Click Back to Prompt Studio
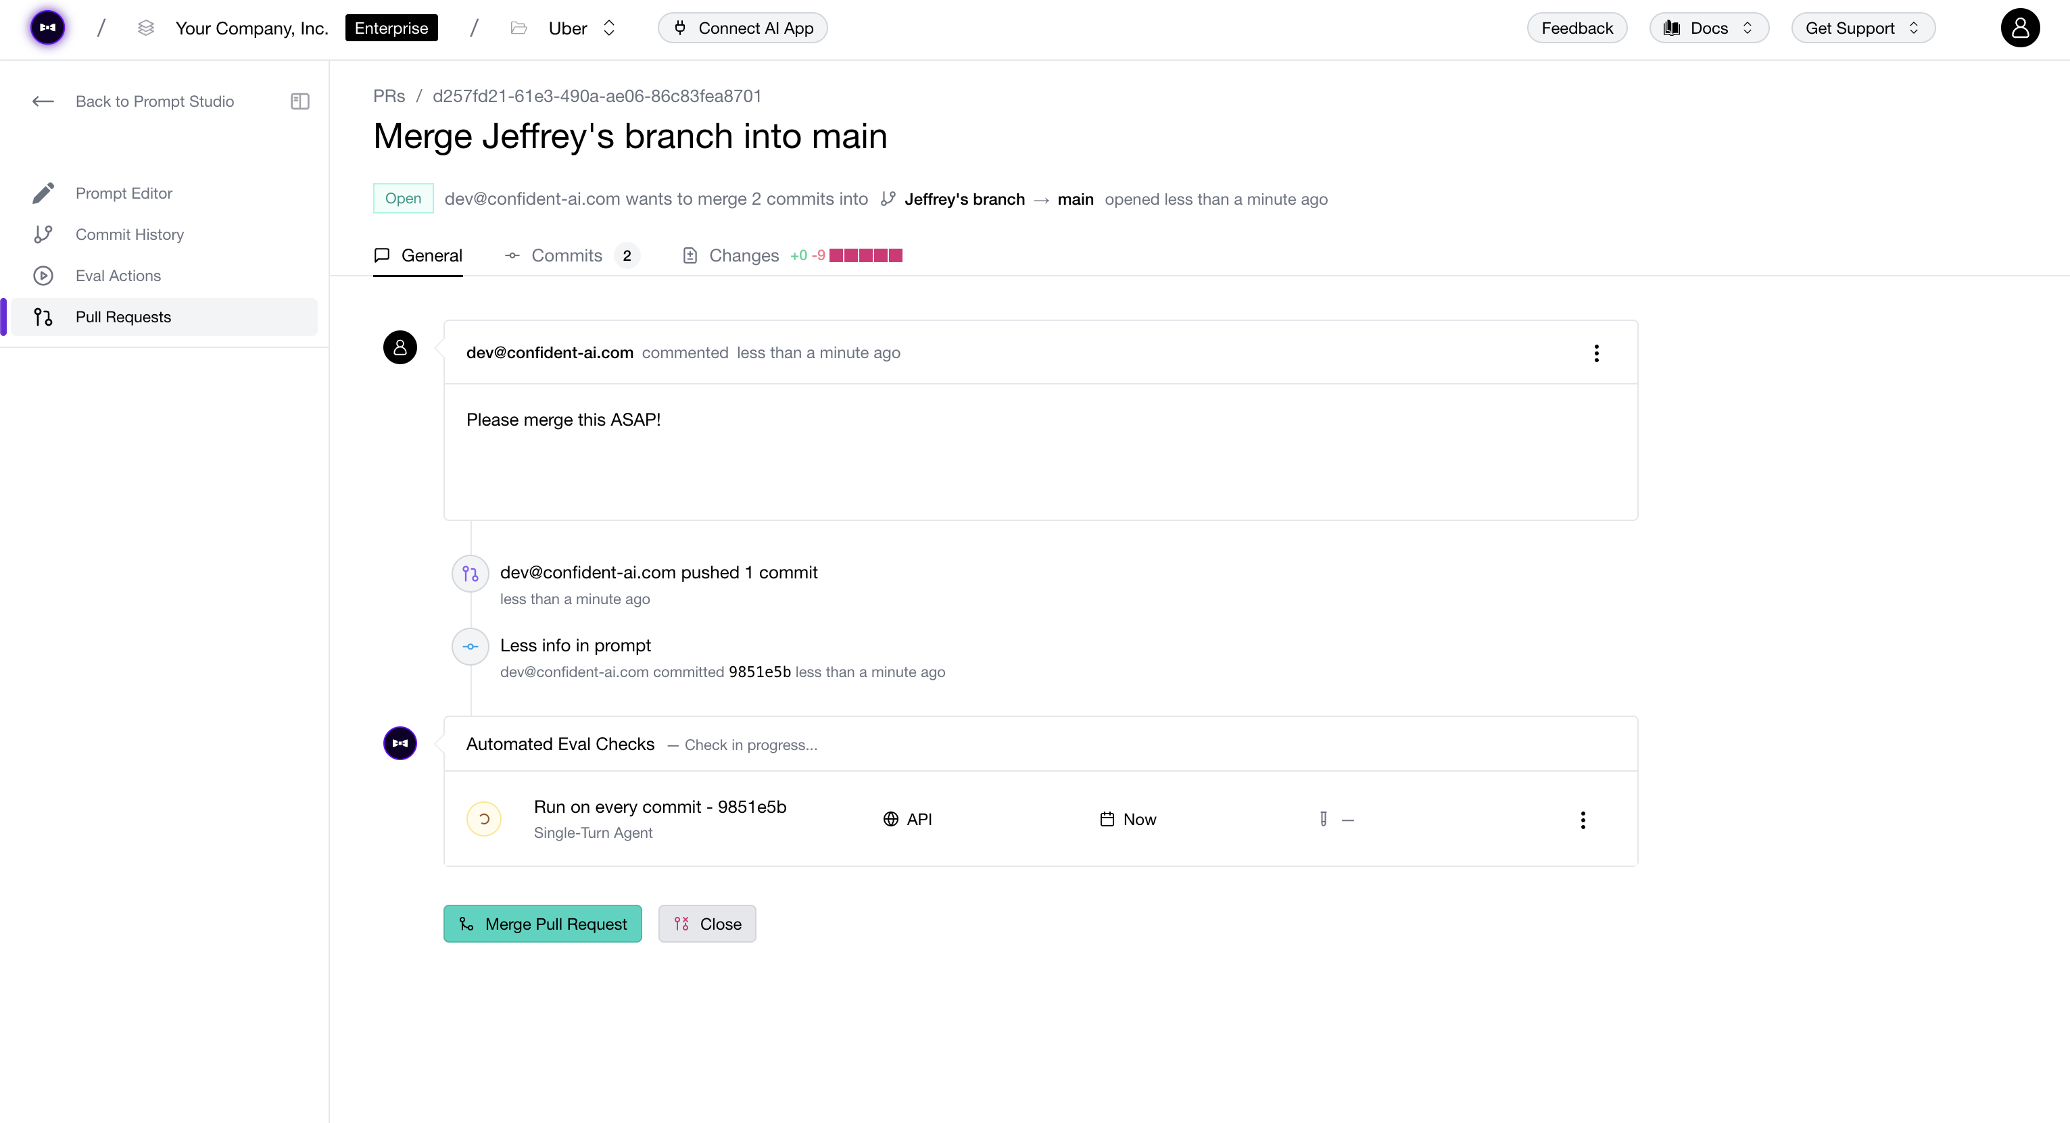Viewport: 2070px width, 1123px height. tap(154, 101)
